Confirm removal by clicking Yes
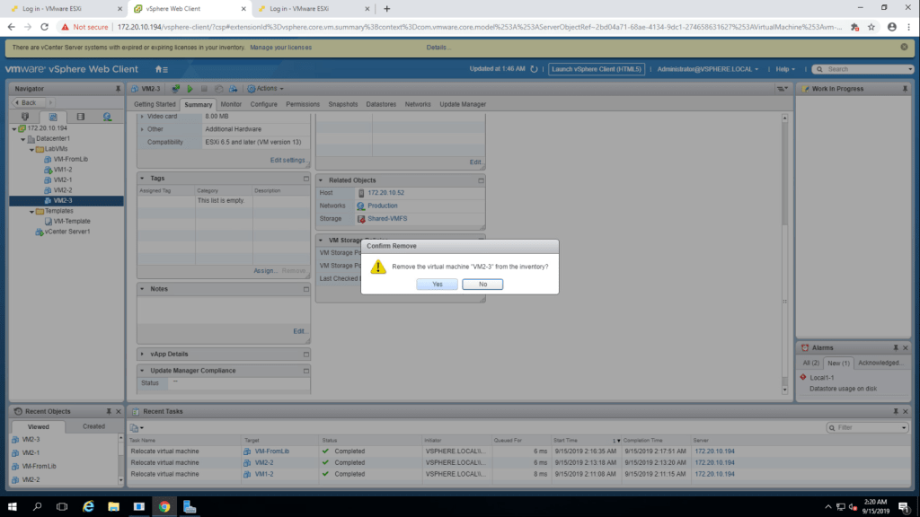Viewport: 920px width, 517px height. 437,284
